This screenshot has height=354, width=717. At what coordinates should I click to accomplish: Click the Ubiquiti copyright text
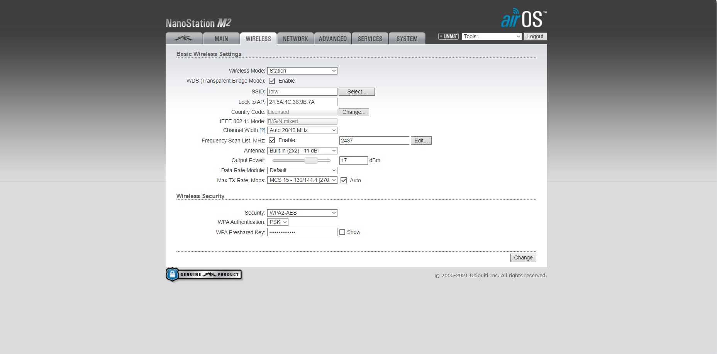click(x=491, y=275)
